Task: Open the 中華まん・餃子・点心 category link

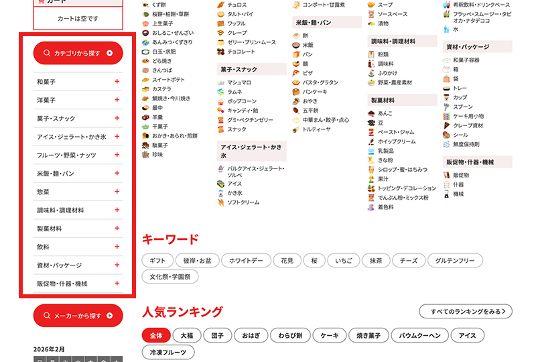Action: 326,120
